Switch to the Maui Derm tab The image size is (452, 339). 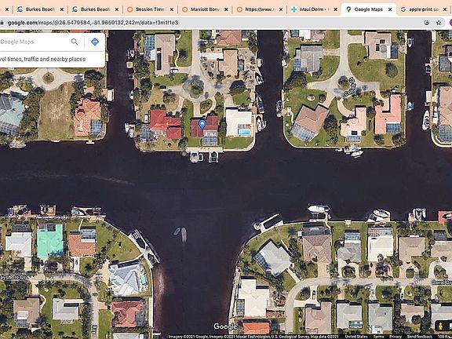(314, 9)
